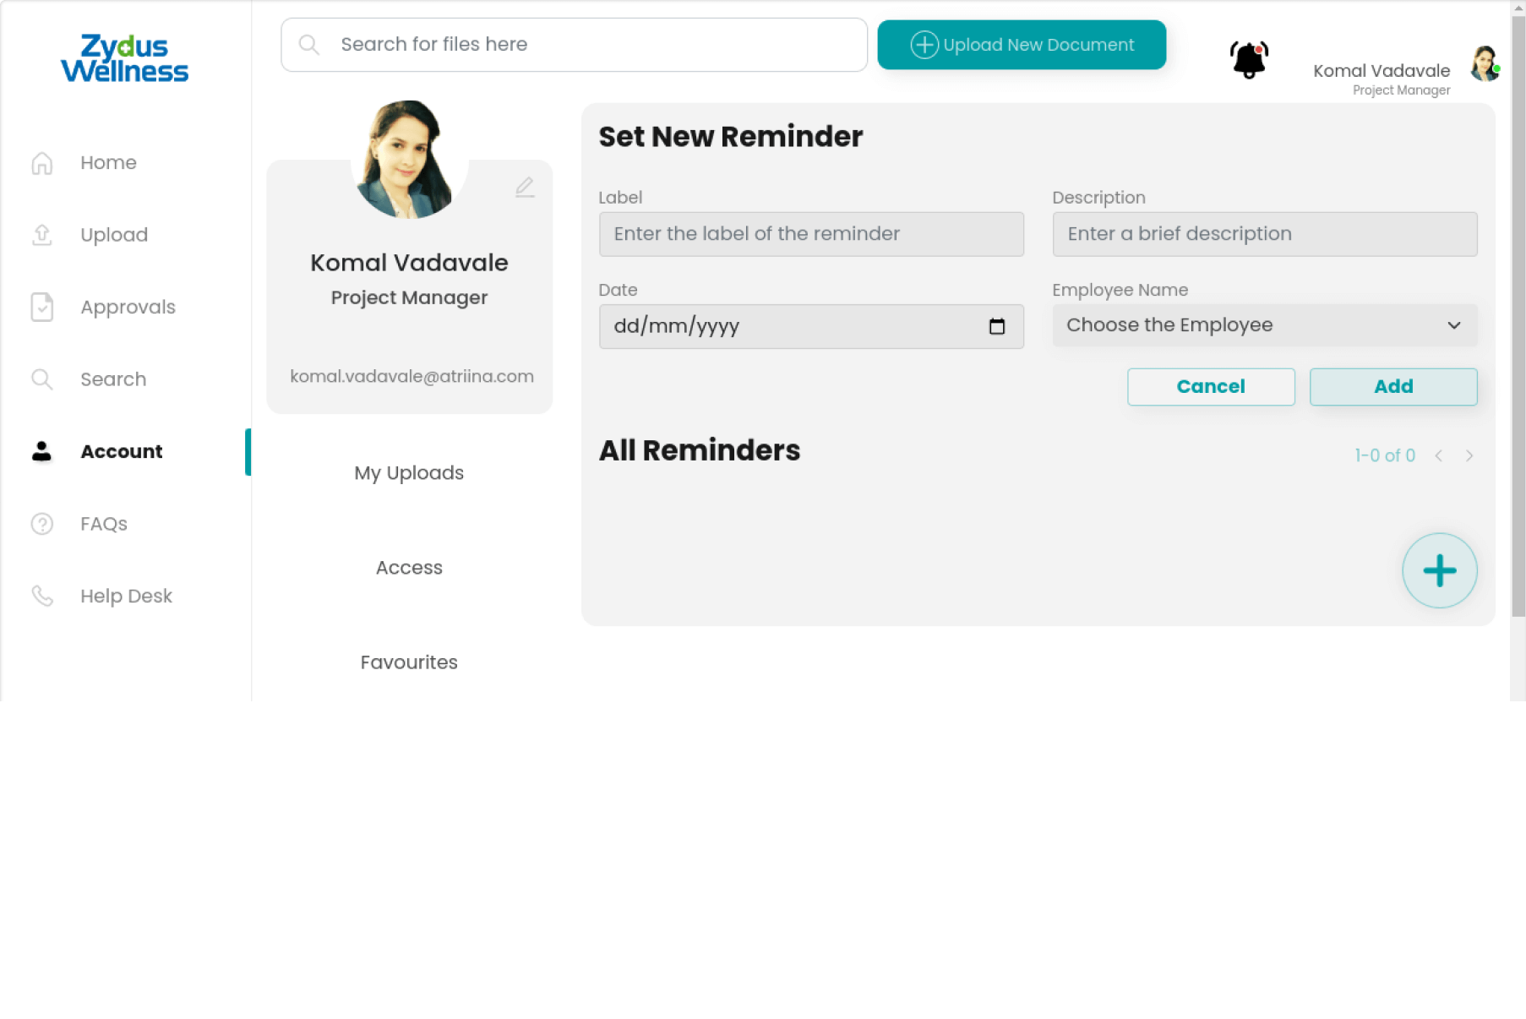
Task: Open the Upload menu item
Action: point(114,235)
